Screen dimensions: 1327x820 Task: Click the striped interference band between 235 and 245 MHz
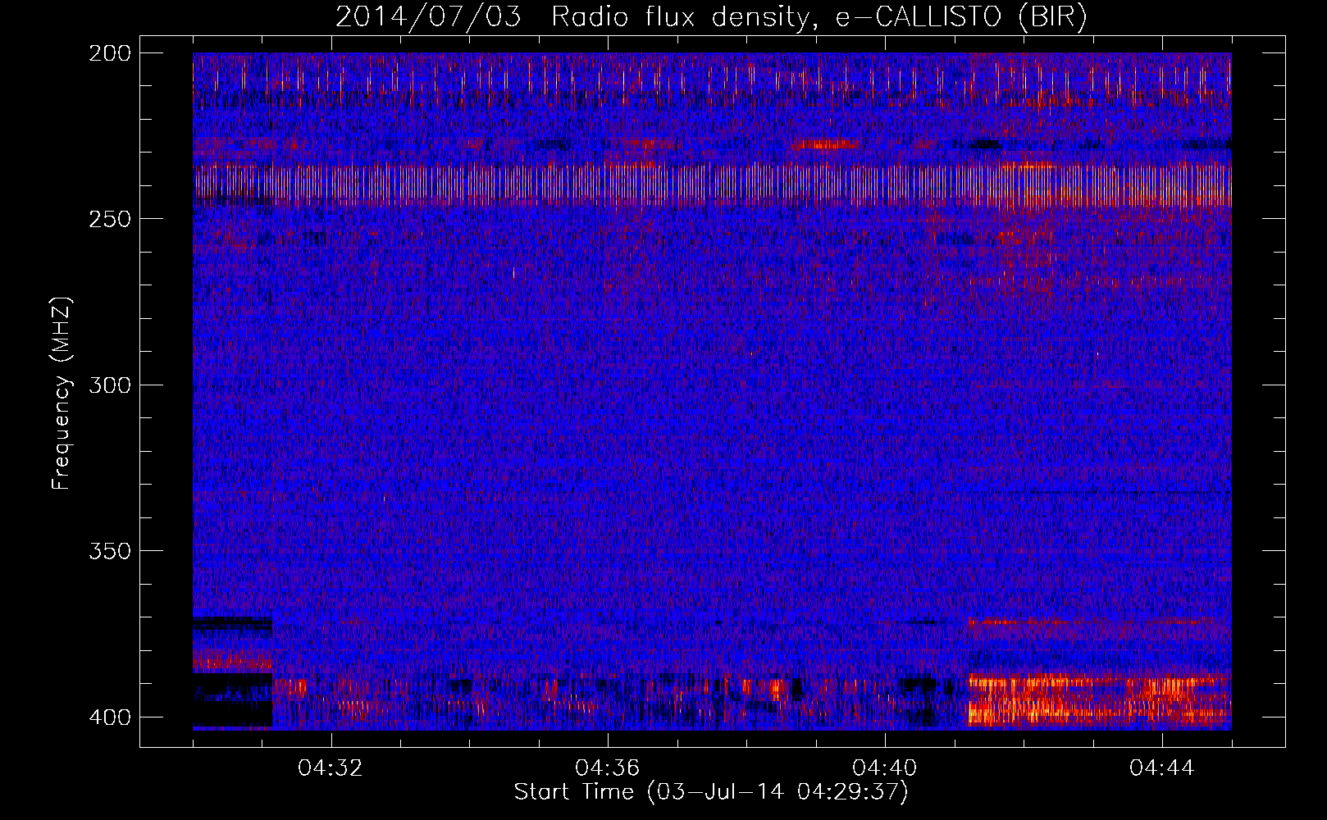[712, 185]
